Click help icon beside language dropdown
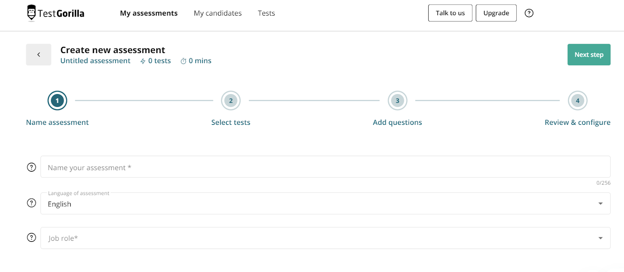 [32, 203]
